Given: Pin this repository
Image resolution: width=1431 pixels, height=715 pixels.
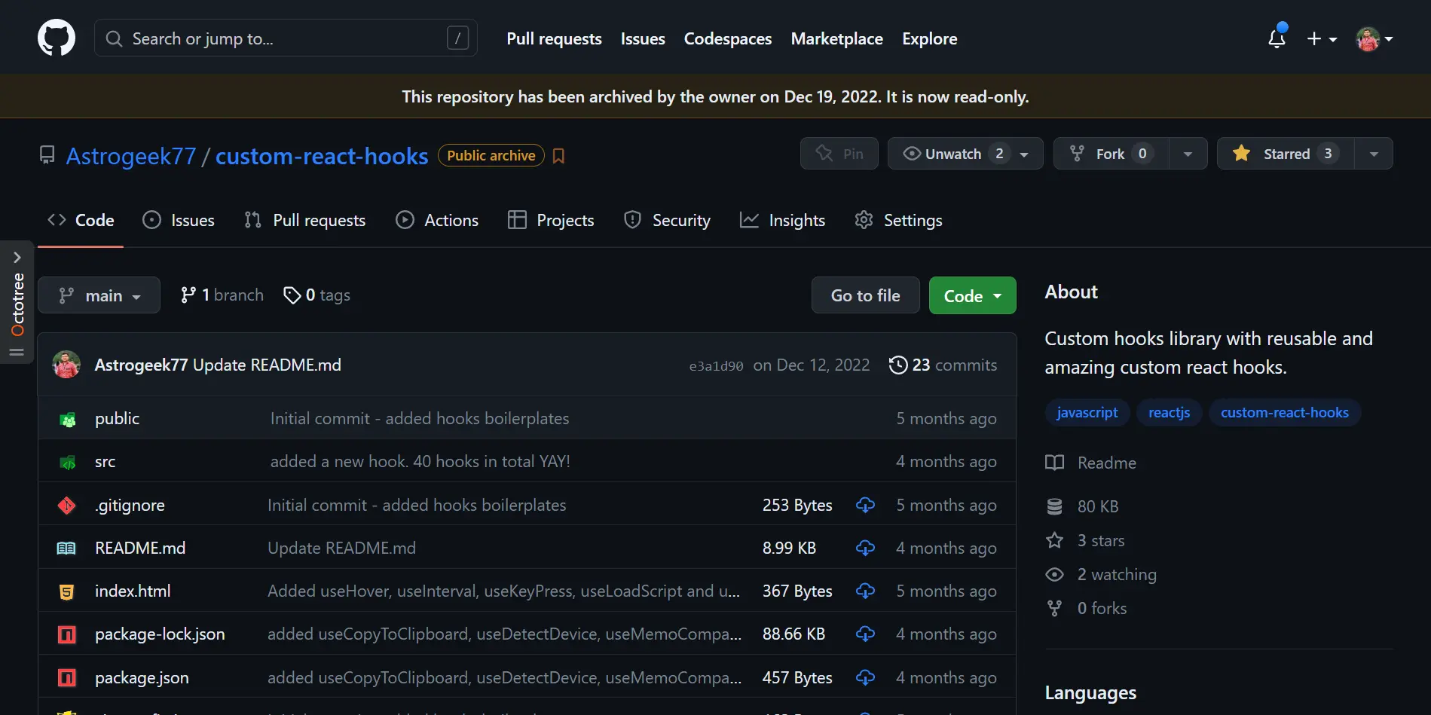Looking at the screenshot, I should [x=839, y=153].
